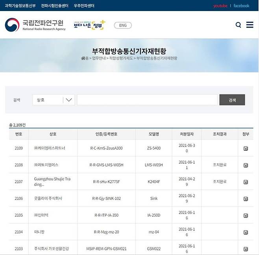Image resolution: width=259 pixels, height=255 pixels.
Task: Click breadcrumb 부적합방송통신기자재현황
Action: tap(157, 58)
